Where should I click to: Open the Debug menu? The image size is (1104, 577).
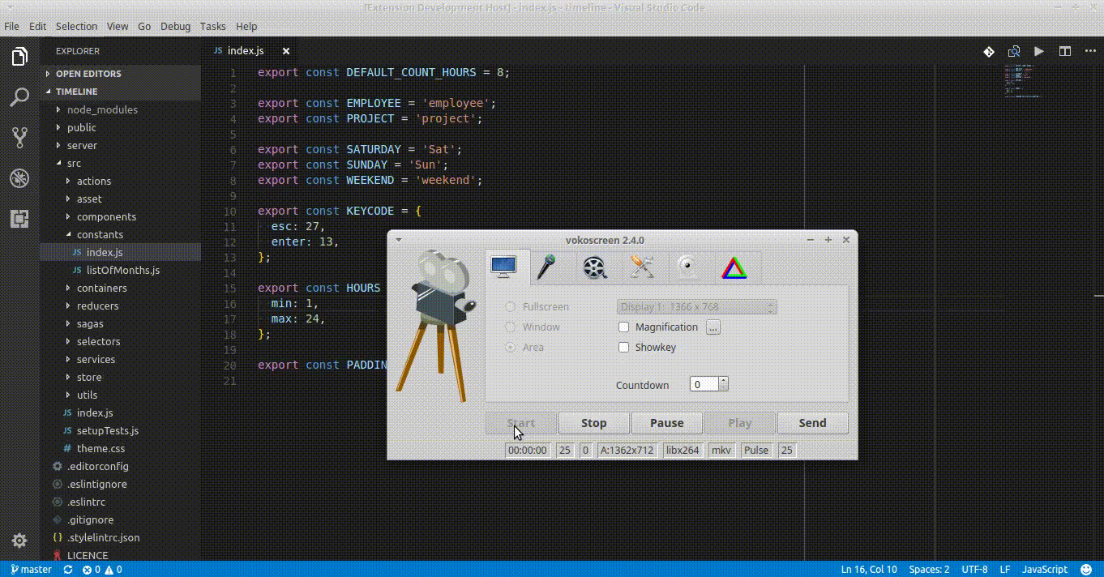click(175, 26)
